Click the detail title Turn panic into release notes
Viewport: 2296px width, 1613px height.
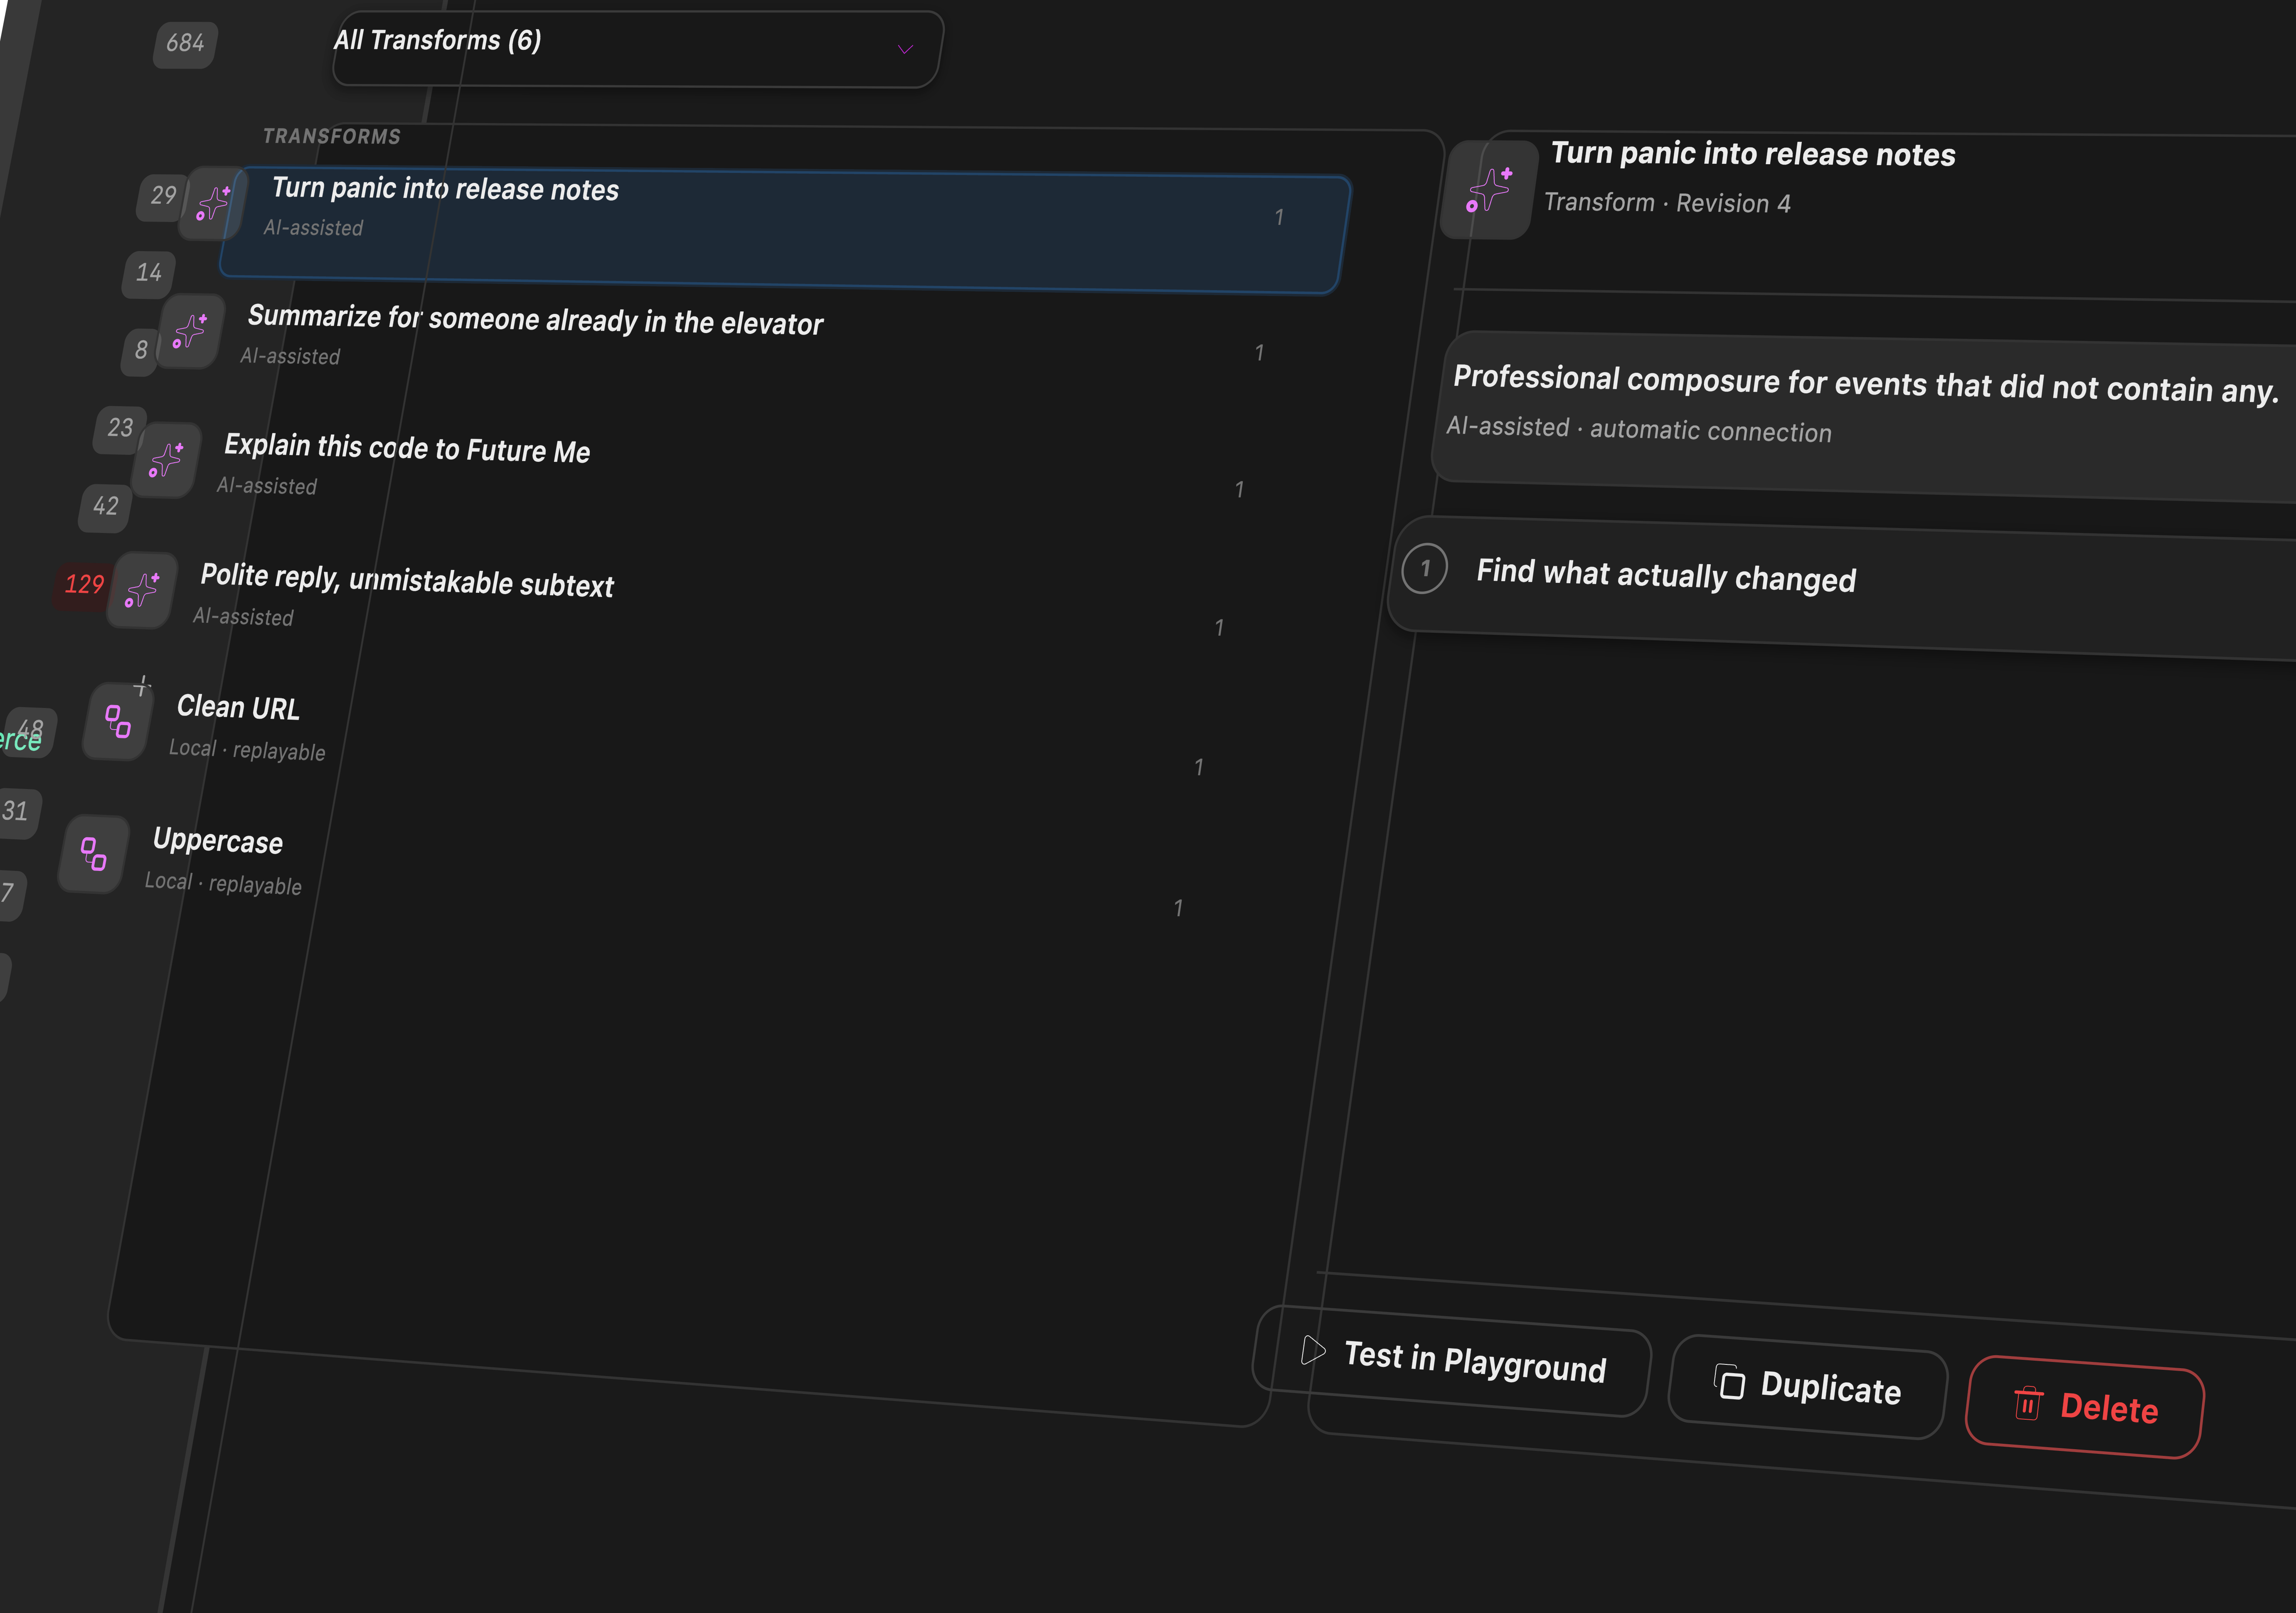click(x=1753, y=154)
